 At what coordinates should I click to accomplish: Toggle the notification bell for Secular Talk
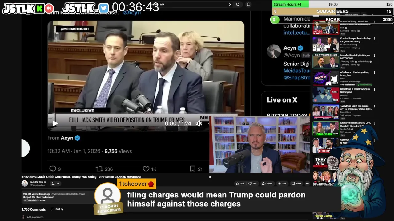[53, 184]
